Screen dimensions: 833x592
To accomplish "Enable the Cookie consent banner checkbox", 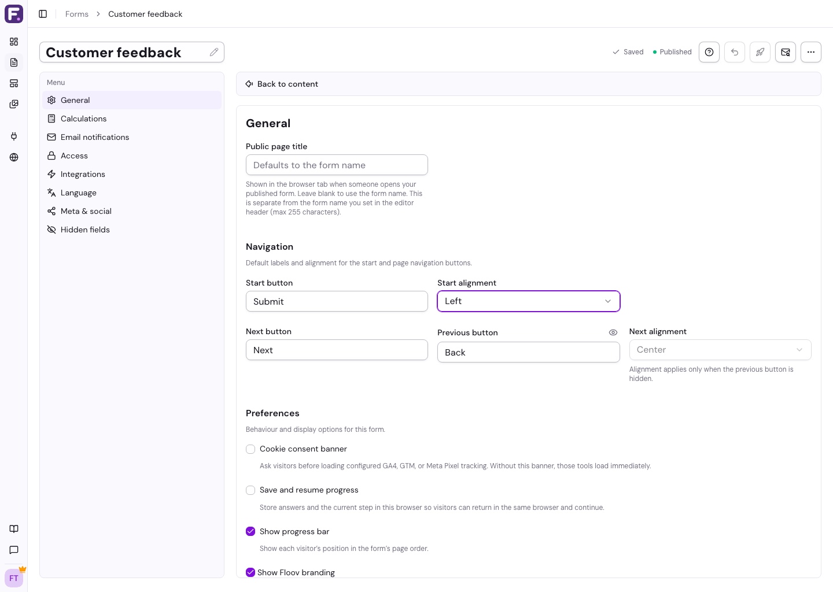I will click(x=250, y=449).
